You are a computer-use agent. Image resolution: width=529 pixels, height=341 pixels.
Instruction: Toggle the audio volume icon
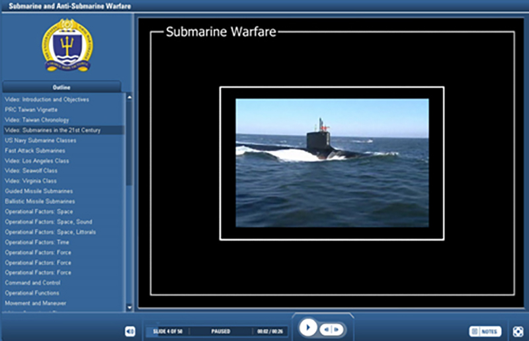pos(130,331)
